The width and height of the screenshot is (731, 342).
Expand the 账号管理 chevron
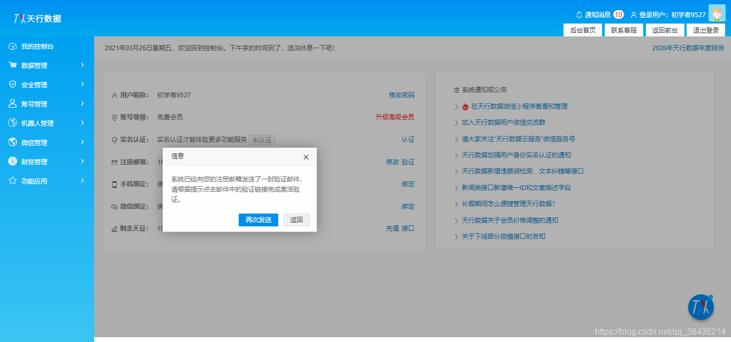[x=82, y=103]
